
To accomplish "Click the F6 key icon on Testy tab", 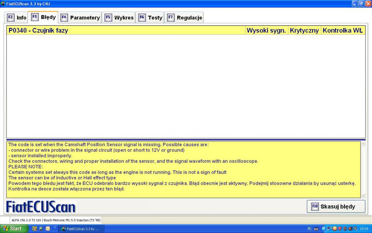I will click(x=142, y=17).
